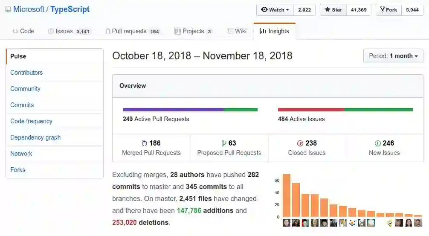Viewport: 429px width, 236px height.
Task: Click the Code tab icon
Action: click(15, 31)
